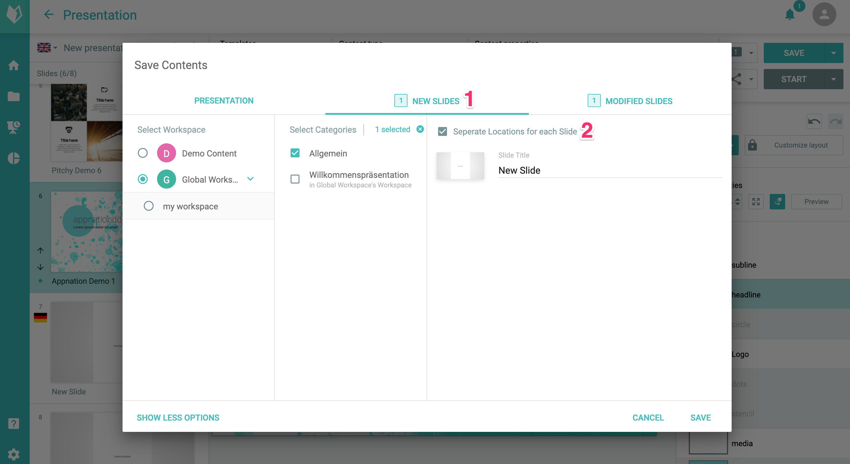The image size is (850, 464).
Task: Open the presentation screen icon in the sidebar
Action: point(13,127)
